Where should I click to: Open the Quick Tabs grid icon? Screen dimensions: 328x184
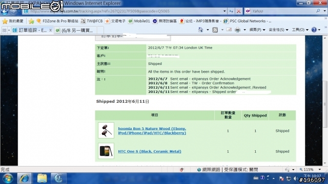click(4, 31)
